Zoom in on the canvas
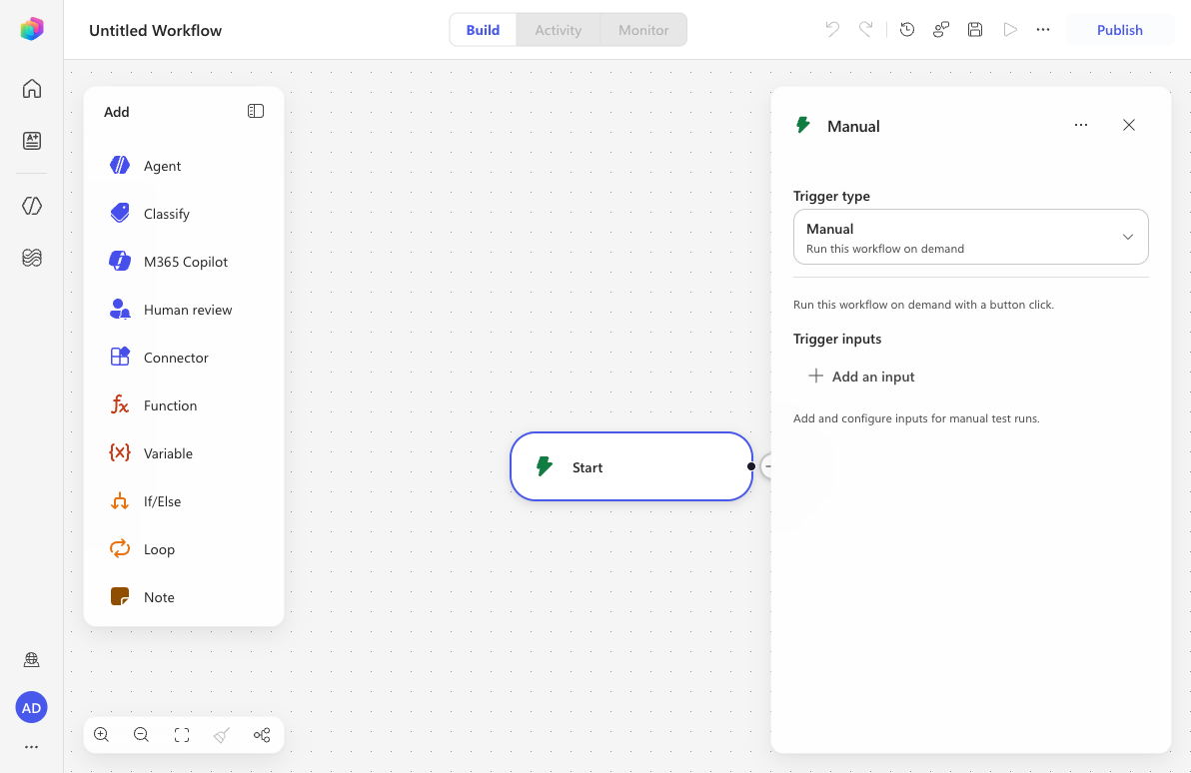Viewport: 1191px width, 773px height. tap(101, 734)
